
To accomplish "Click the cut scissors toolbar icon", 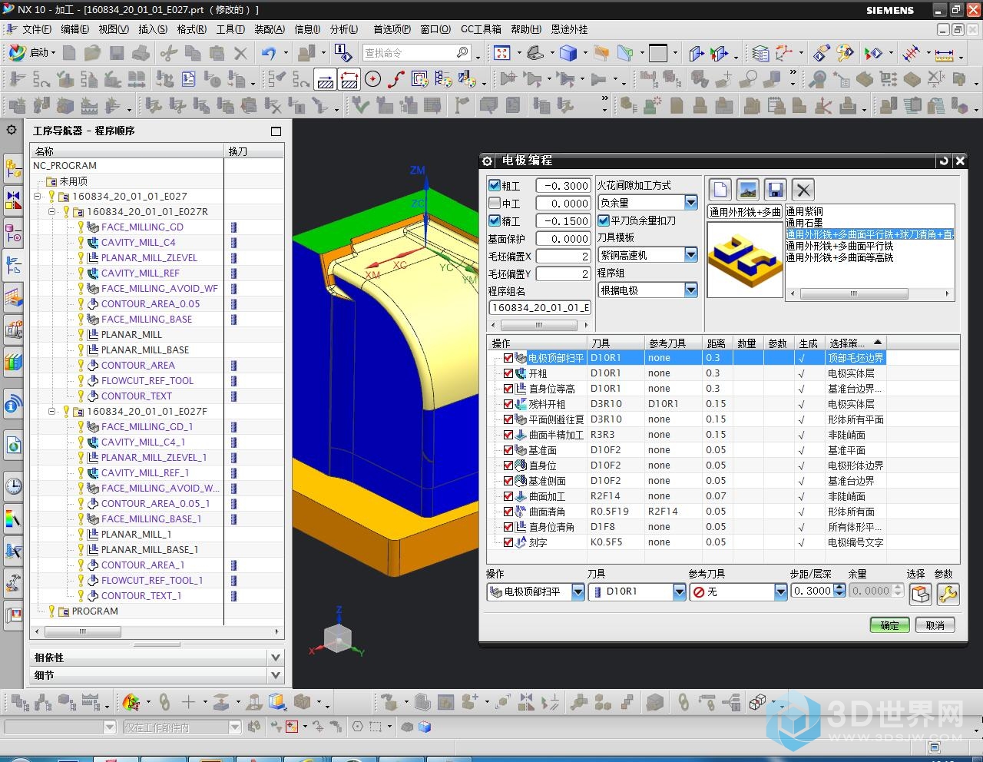I will pyautogui.click(x=168, y=53).
